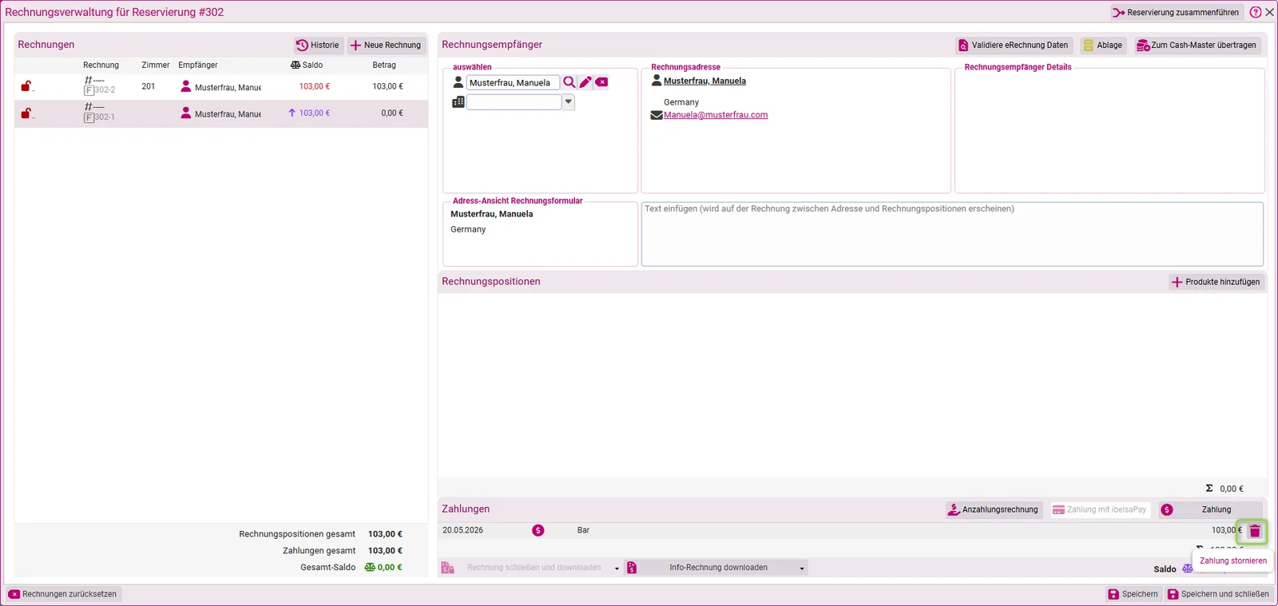Create an Anzahlungsrechnung
The width and height of the screenshot is (1278, 606).
coord(993,509)
